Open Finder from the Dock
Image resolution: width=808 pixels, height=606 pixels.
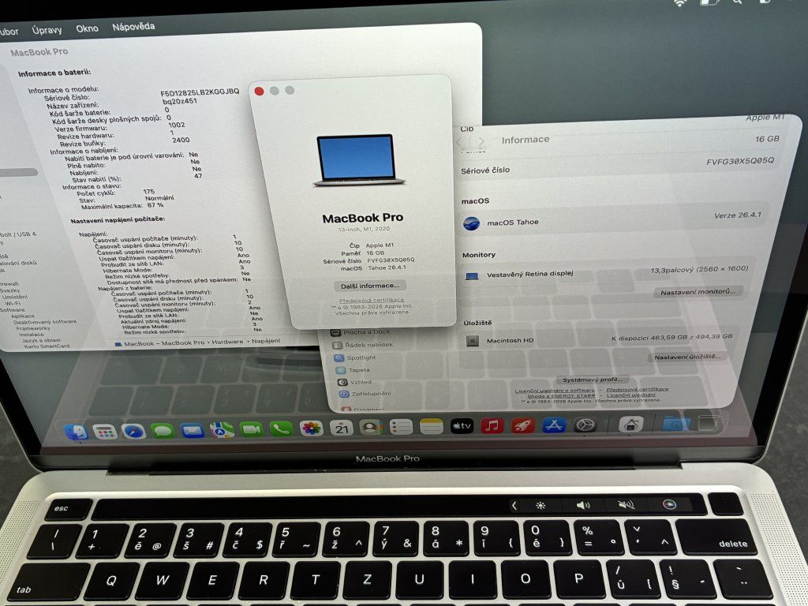(77, 432)
